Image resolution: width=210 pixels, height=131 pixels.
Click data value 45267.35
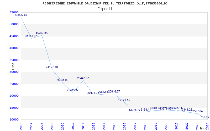(41, 33)
